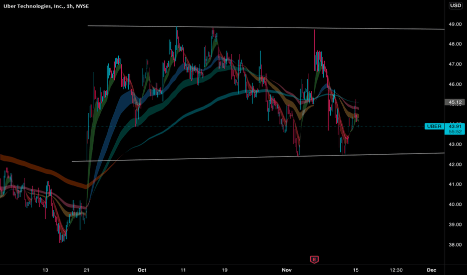
Task: Click the 49.00 price axis label
Action: (x=455, y=24)
